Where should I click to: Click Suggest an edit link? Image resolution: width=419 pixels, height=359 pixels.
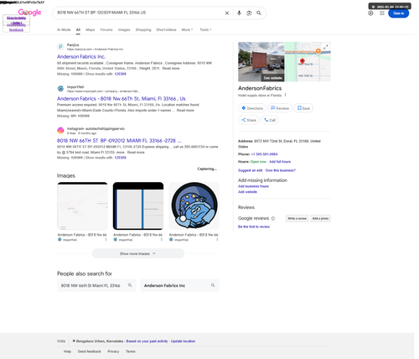pos(250,170)
